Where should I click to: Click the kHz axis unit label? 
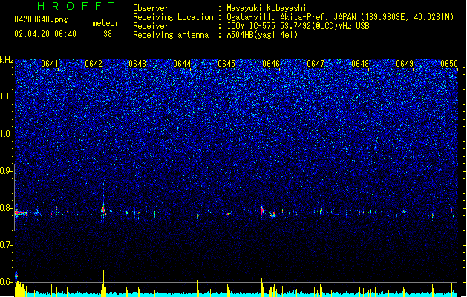tap(7, 60)
